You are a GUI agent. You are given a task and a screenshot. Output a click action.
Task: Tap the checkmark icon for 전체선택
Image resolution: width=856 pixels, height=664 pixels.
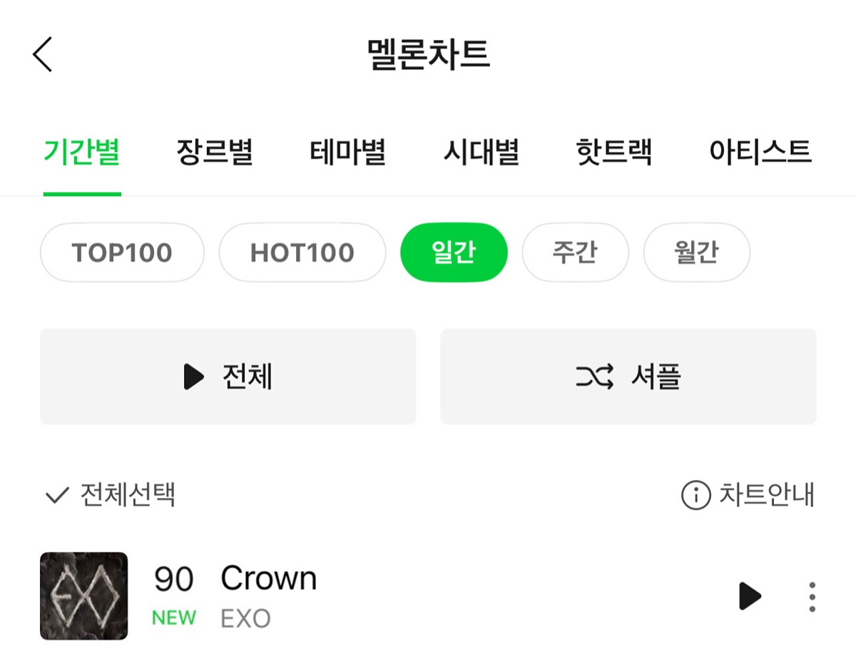click(x=56, y=495)
